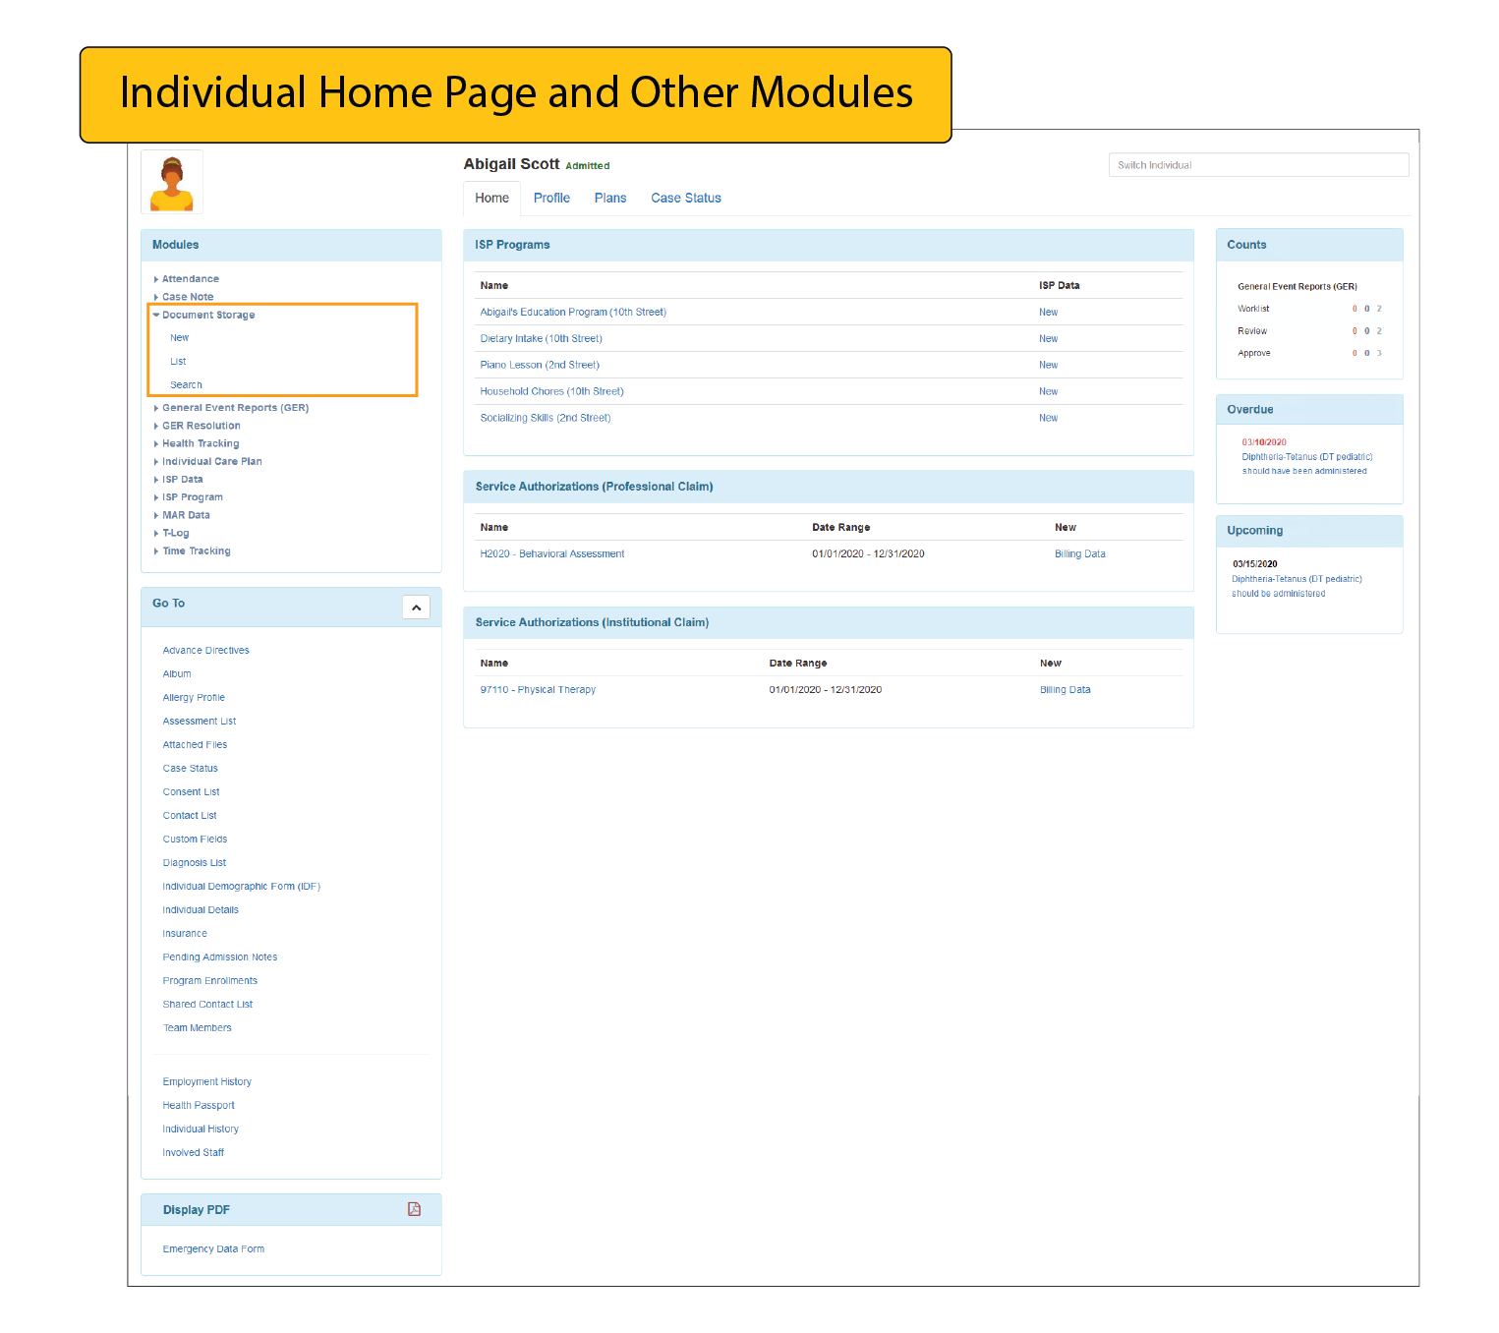Expand the Case Note module
The height and width of the screenshot is (1333, 1499).
(183, 297)
